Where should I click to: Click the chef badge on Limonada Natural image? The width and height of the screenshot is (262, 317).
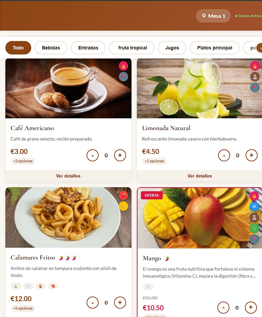[255, 77]
